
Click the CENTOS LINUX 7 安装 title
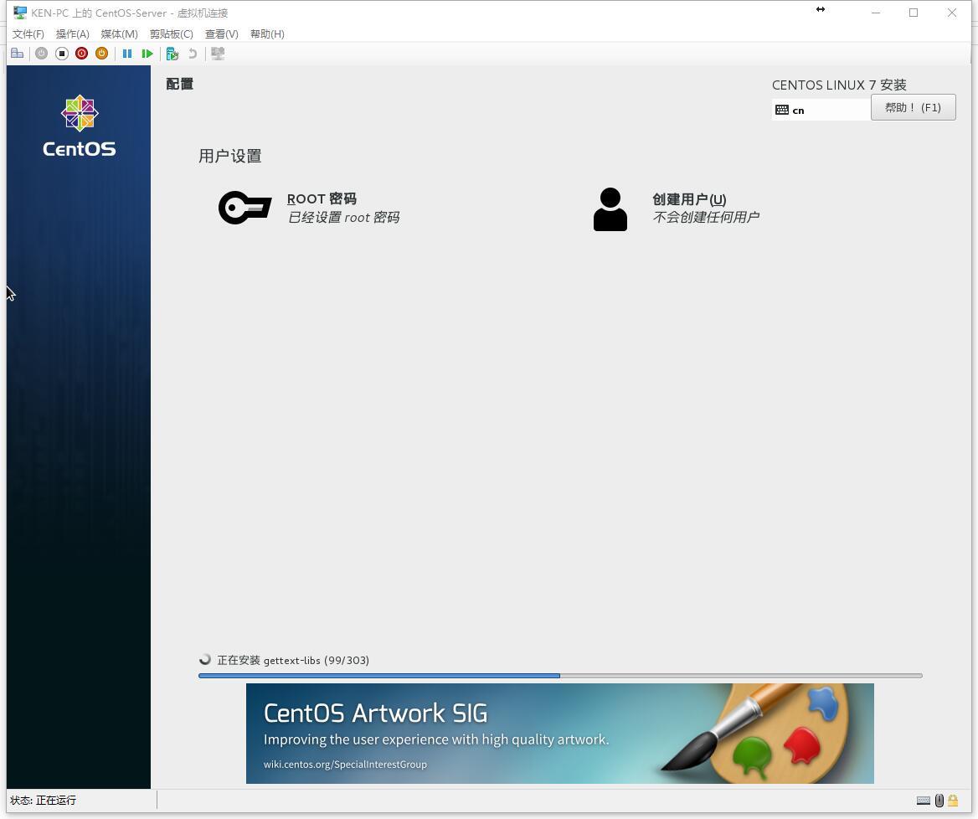[839, 85]
